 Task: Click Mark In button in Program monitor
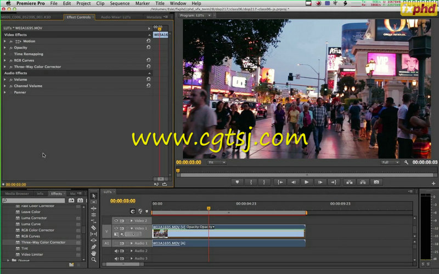coord(251,182)
